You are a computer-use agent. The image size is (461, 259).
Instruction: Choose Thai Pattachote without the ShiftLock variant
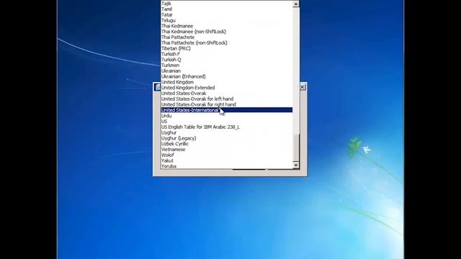227,37
